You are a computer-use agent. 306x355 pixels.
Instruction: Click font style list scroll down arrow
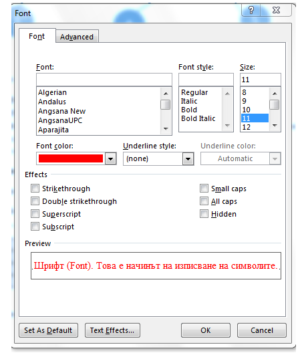click(227, 126)
